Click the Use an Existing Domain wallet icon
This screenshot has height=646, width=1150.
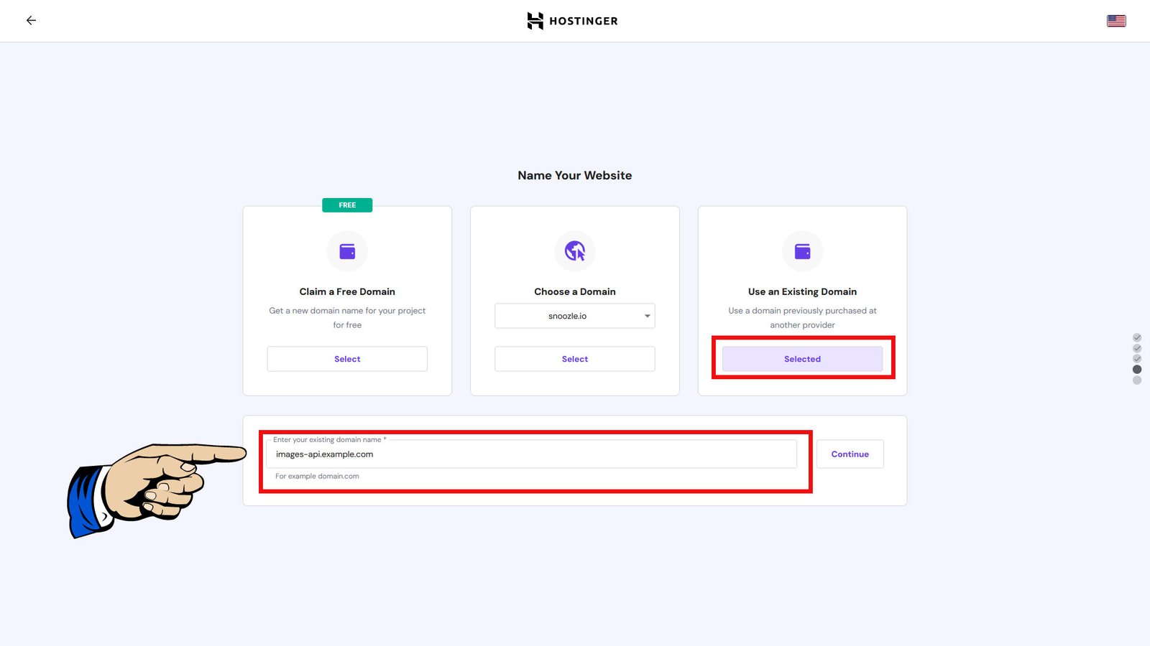(x=802, y=251)
